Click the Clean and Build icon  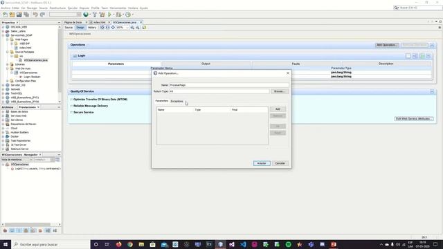[102, 15]
